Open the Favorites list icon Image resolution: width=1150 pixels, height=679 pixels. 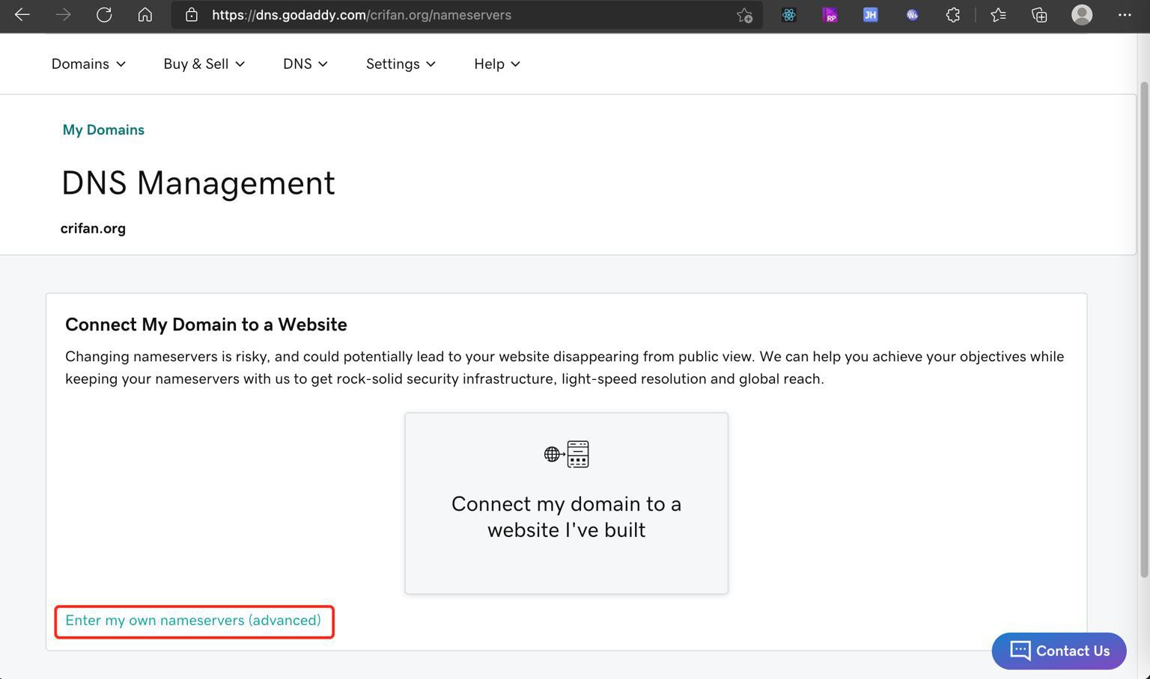coord(998,14)
